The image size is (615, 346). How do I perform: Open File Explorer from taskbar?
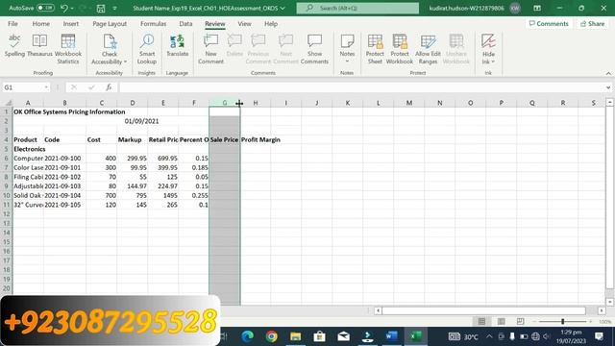(295, 336)
